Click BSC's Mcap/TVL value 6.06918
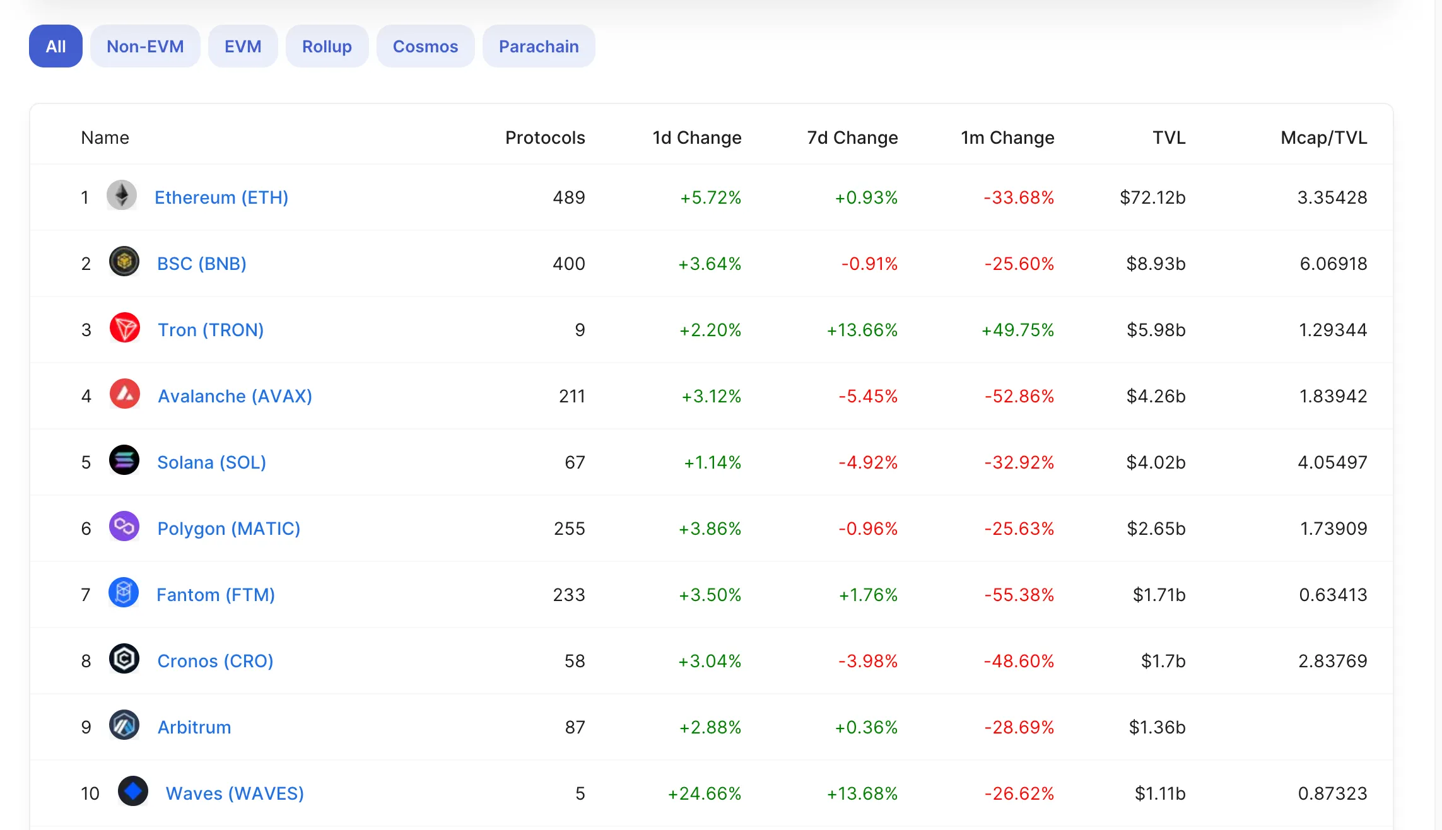This screenshot has height=830, width=1442. click(x=1334, y=264)
